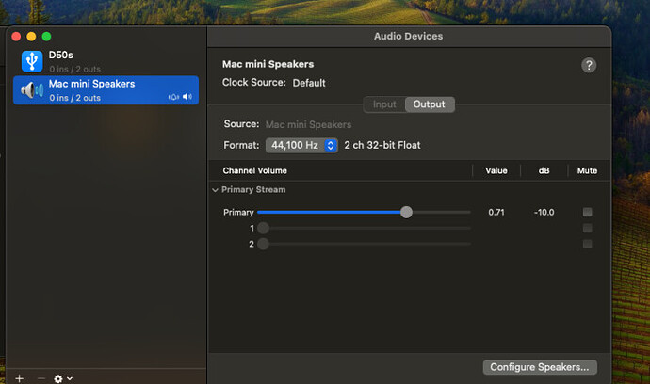650x384 pixels.
Task: Click the remove device minus button
Action: coord(41,377)
